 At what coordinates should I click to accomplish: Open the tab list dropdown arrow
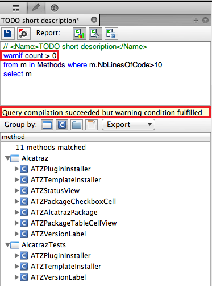tap(205, 20)
